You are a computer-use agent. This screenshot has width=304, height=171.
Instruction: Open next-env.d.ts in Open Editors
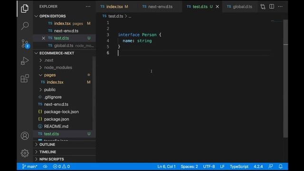pyautogui.click(x=65, y=31)
